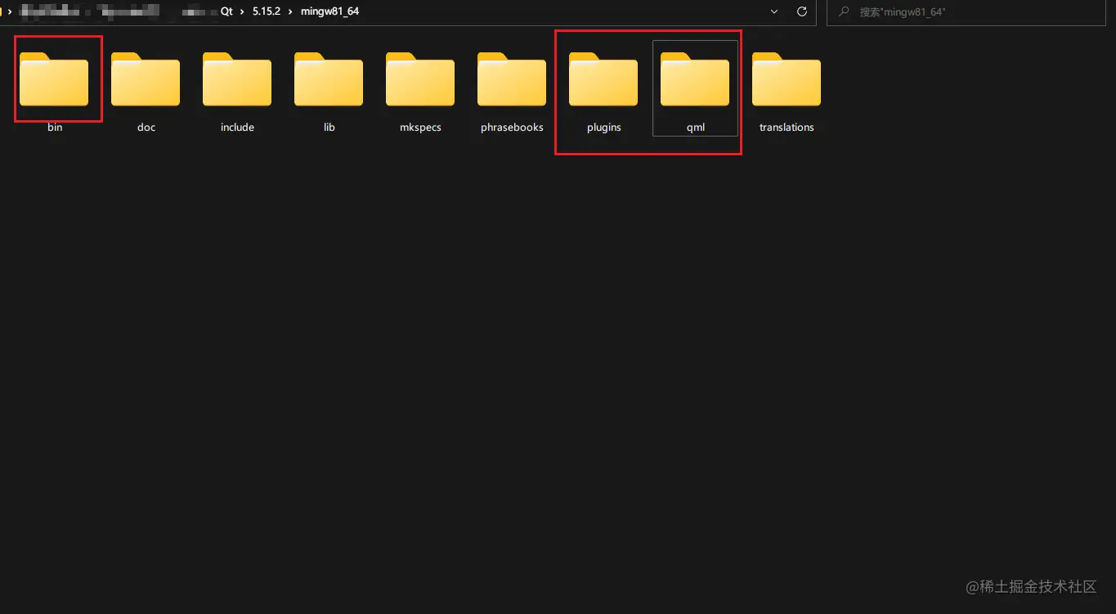Click the include folder name label
This screenshot has height=614, width=1116.
[x=237, y=128]
